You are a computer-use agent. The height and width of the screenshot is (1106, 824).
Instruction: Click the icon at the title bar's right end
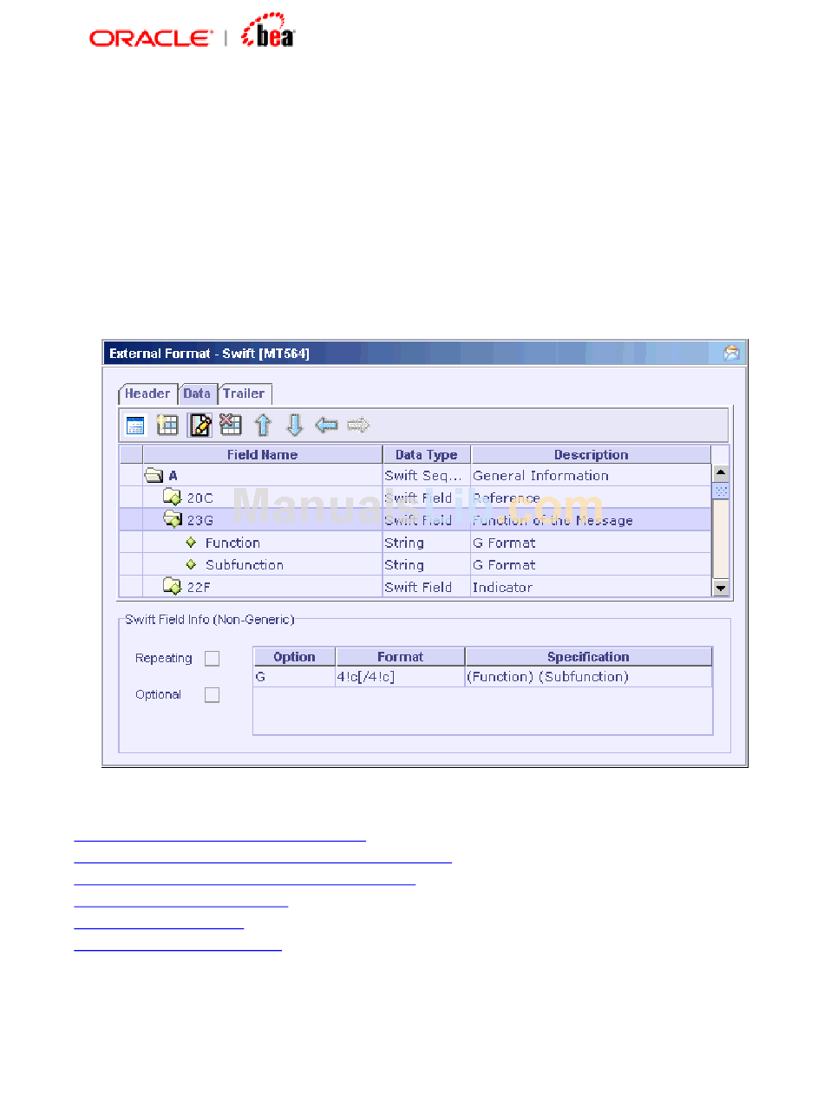coord(732,353)
